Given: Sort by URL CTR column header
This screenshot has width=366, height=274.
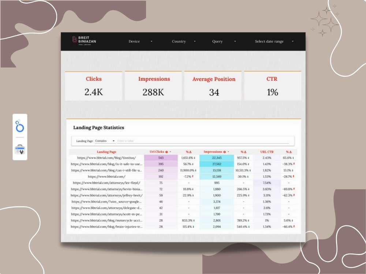Looking at the screenshot, I should (267, 152).
